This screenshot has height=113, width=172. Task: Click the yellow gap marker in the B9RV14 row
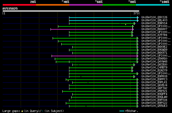(126, 24)
